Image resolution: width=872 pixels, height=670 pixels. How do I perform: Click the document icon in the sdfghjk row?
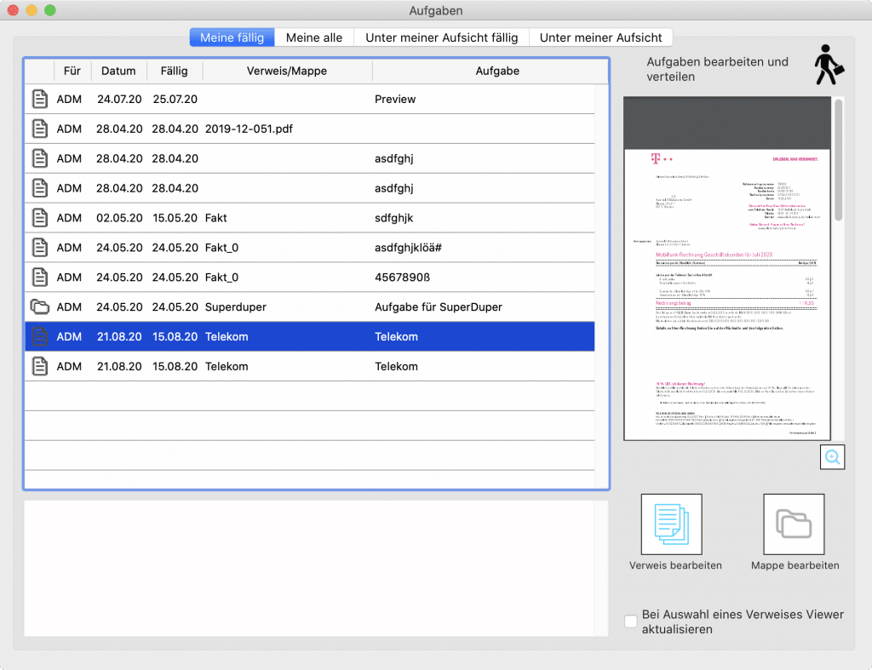click(x=39, y=217)
